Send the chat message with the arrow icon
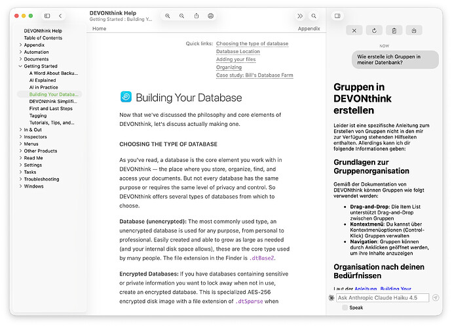Screen dimensions: 452x326 (x=436, y=298)
